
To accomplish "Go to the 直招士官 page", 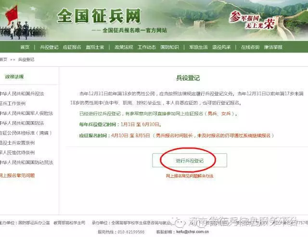I will click(95, 47).
